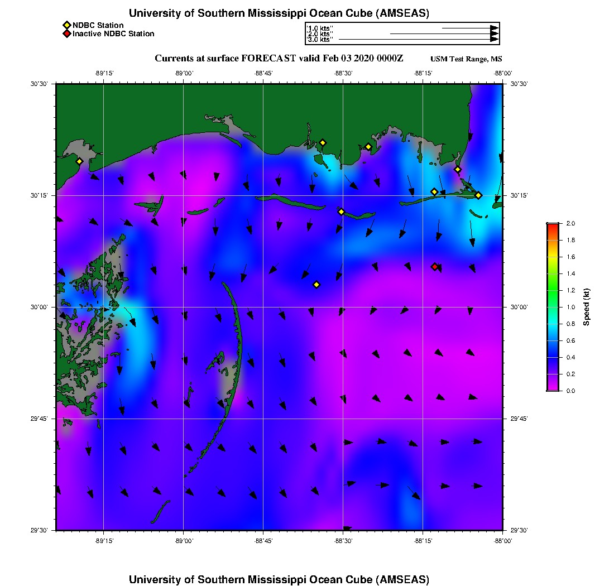Select the easternmost yellow NDBC station marker

point(478,195)
